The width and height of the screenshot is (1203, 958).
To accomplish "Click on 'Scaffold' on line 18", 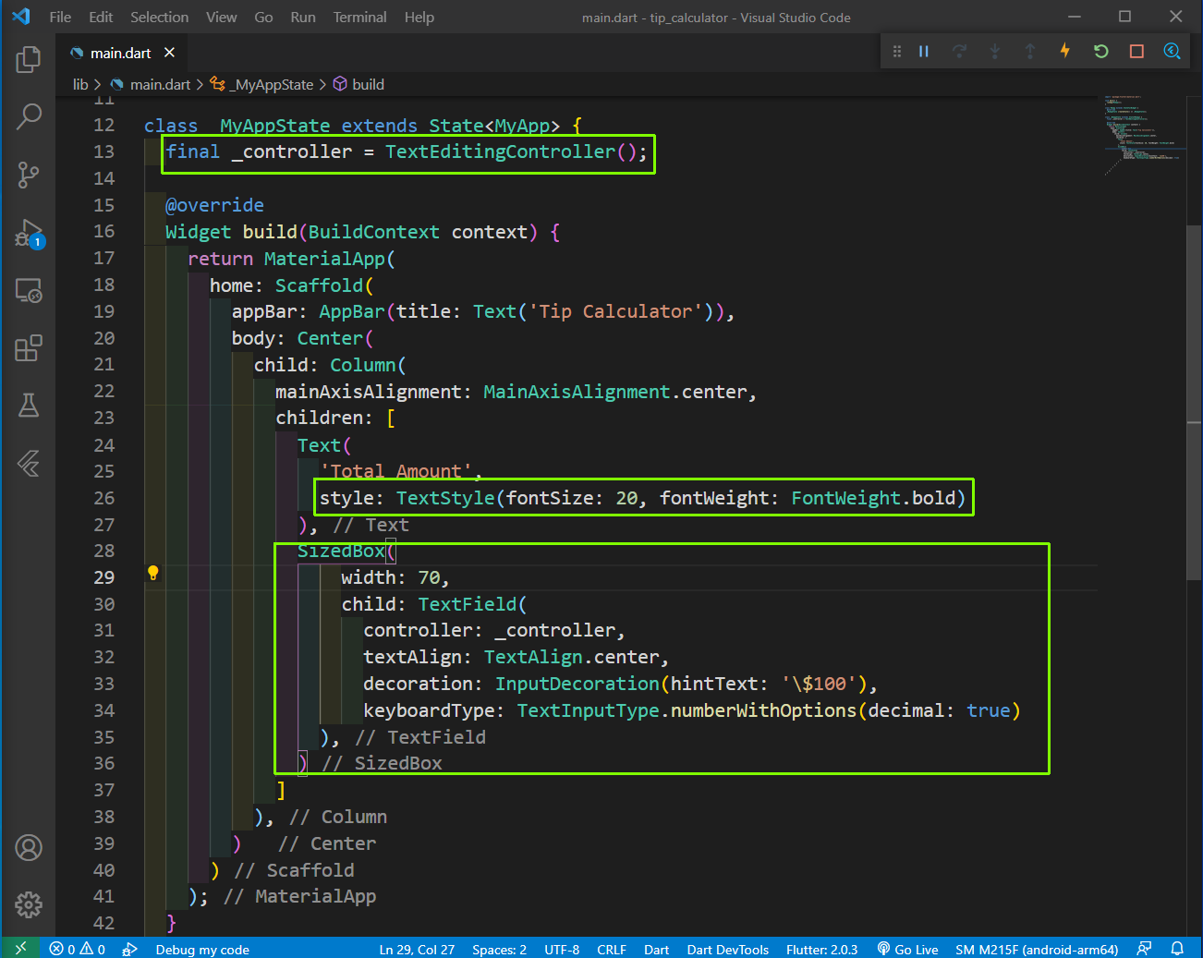I will tap(319, 285).
